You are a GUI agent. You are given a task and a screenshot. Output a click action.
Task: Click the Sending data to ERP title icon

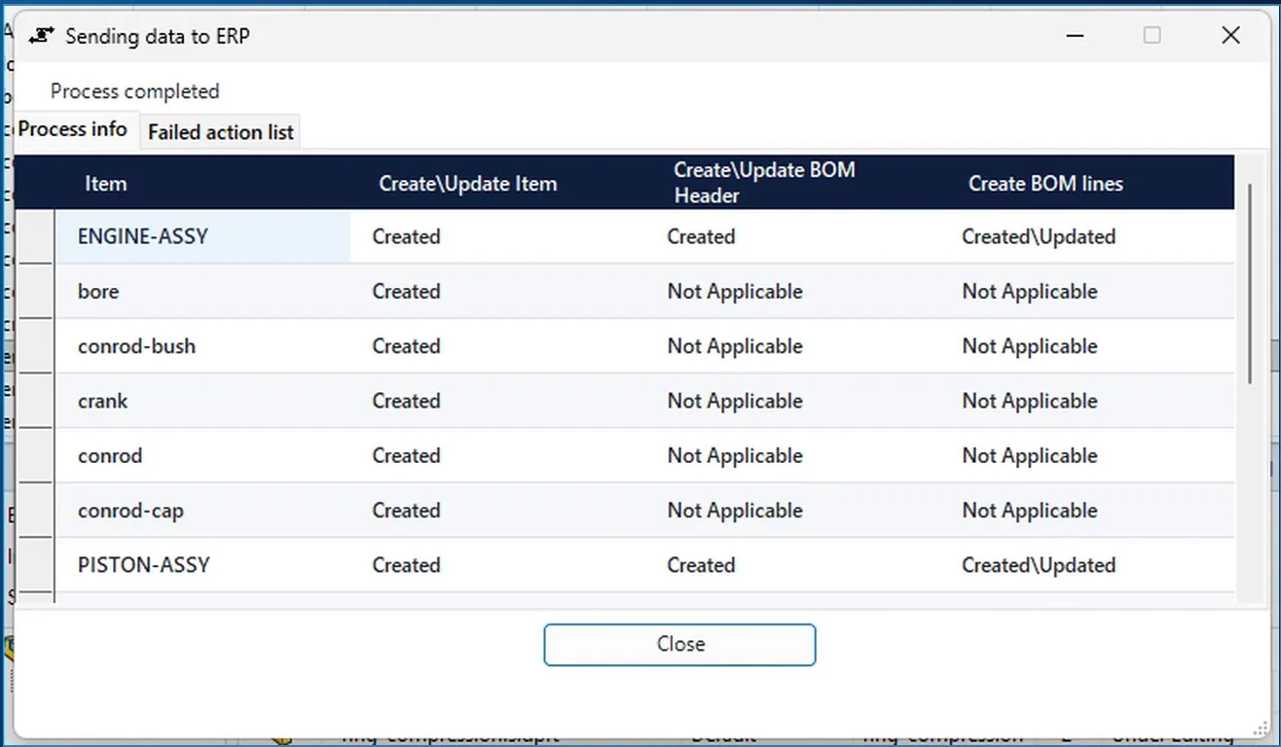pyautogui.click(x=41, y=36)
